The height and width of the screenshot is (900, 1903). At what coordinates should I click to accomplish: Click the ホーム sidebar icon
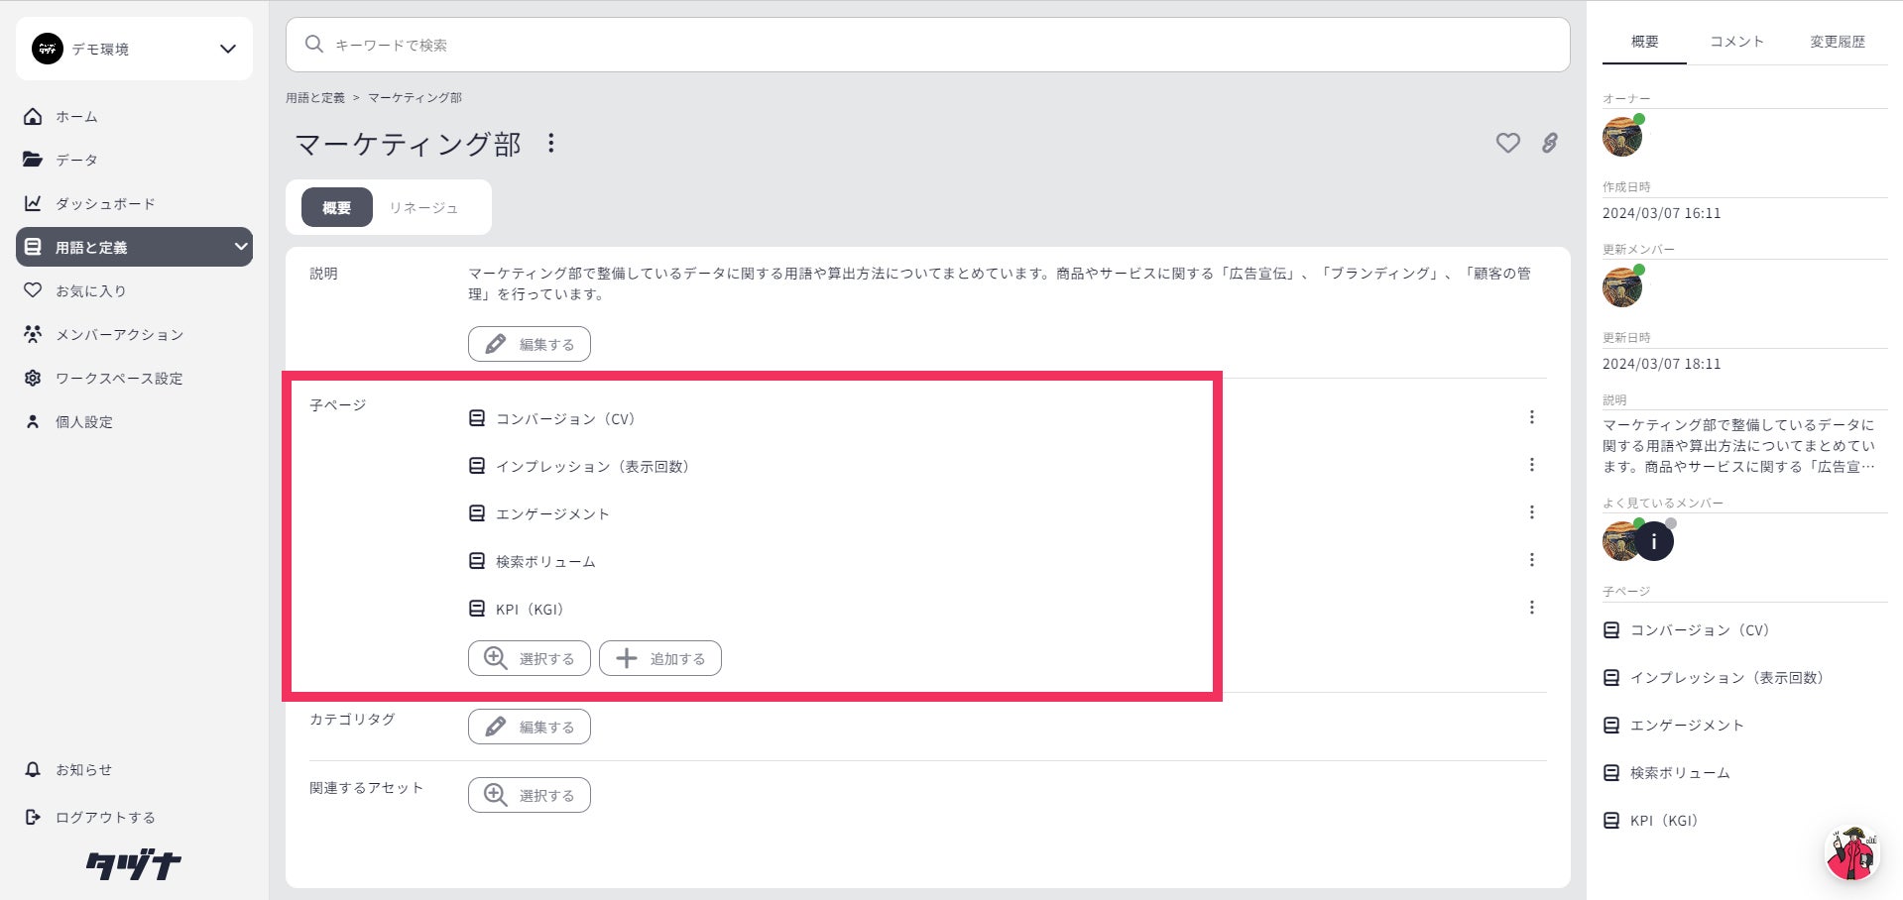click(33, 117)
